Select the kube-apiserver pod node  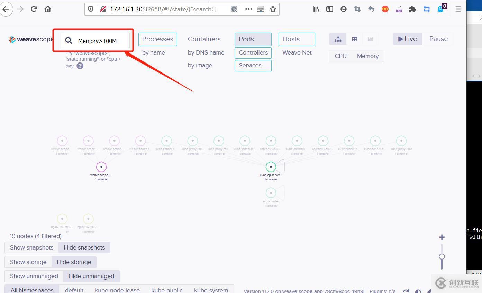click(271, 167)
